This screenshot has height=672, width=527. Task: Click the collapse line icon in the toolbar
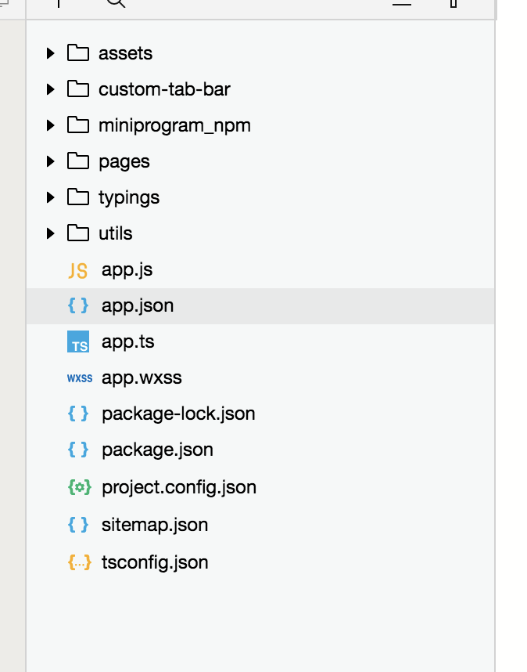tap(402, 3)
